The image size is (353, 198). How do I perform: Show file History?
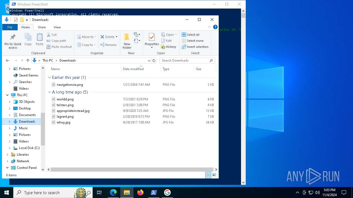point(169,47)
